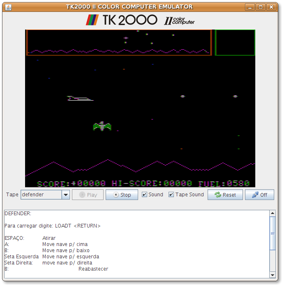
Task: Toggle the Sound checkbox
Action: coord(144,195)
